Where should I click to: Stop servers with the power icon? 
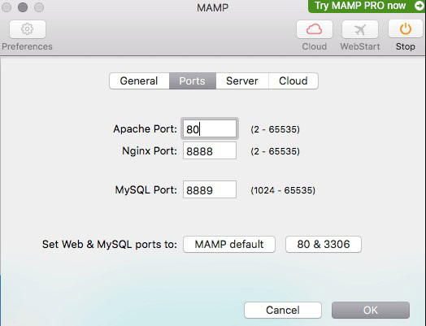point(406,29)
